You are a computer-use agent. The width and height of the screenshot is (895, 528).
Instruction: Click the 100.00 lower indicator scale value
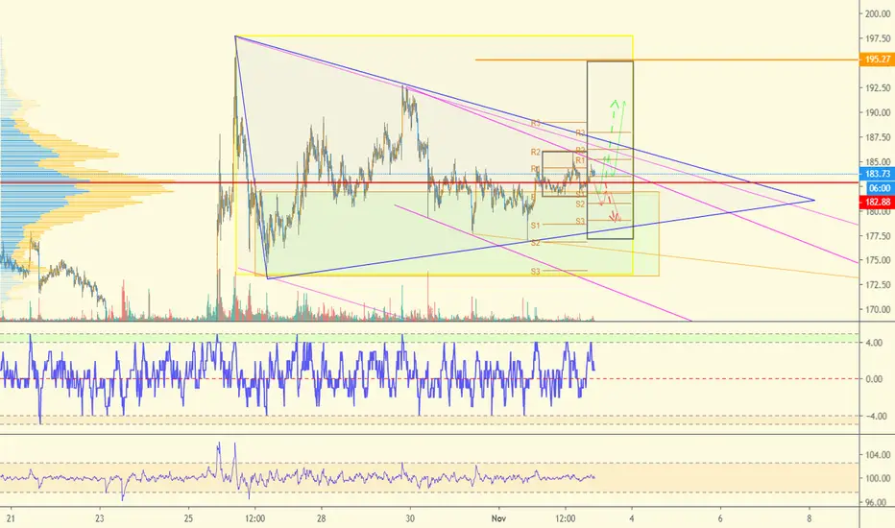click(x=876, y=478)
